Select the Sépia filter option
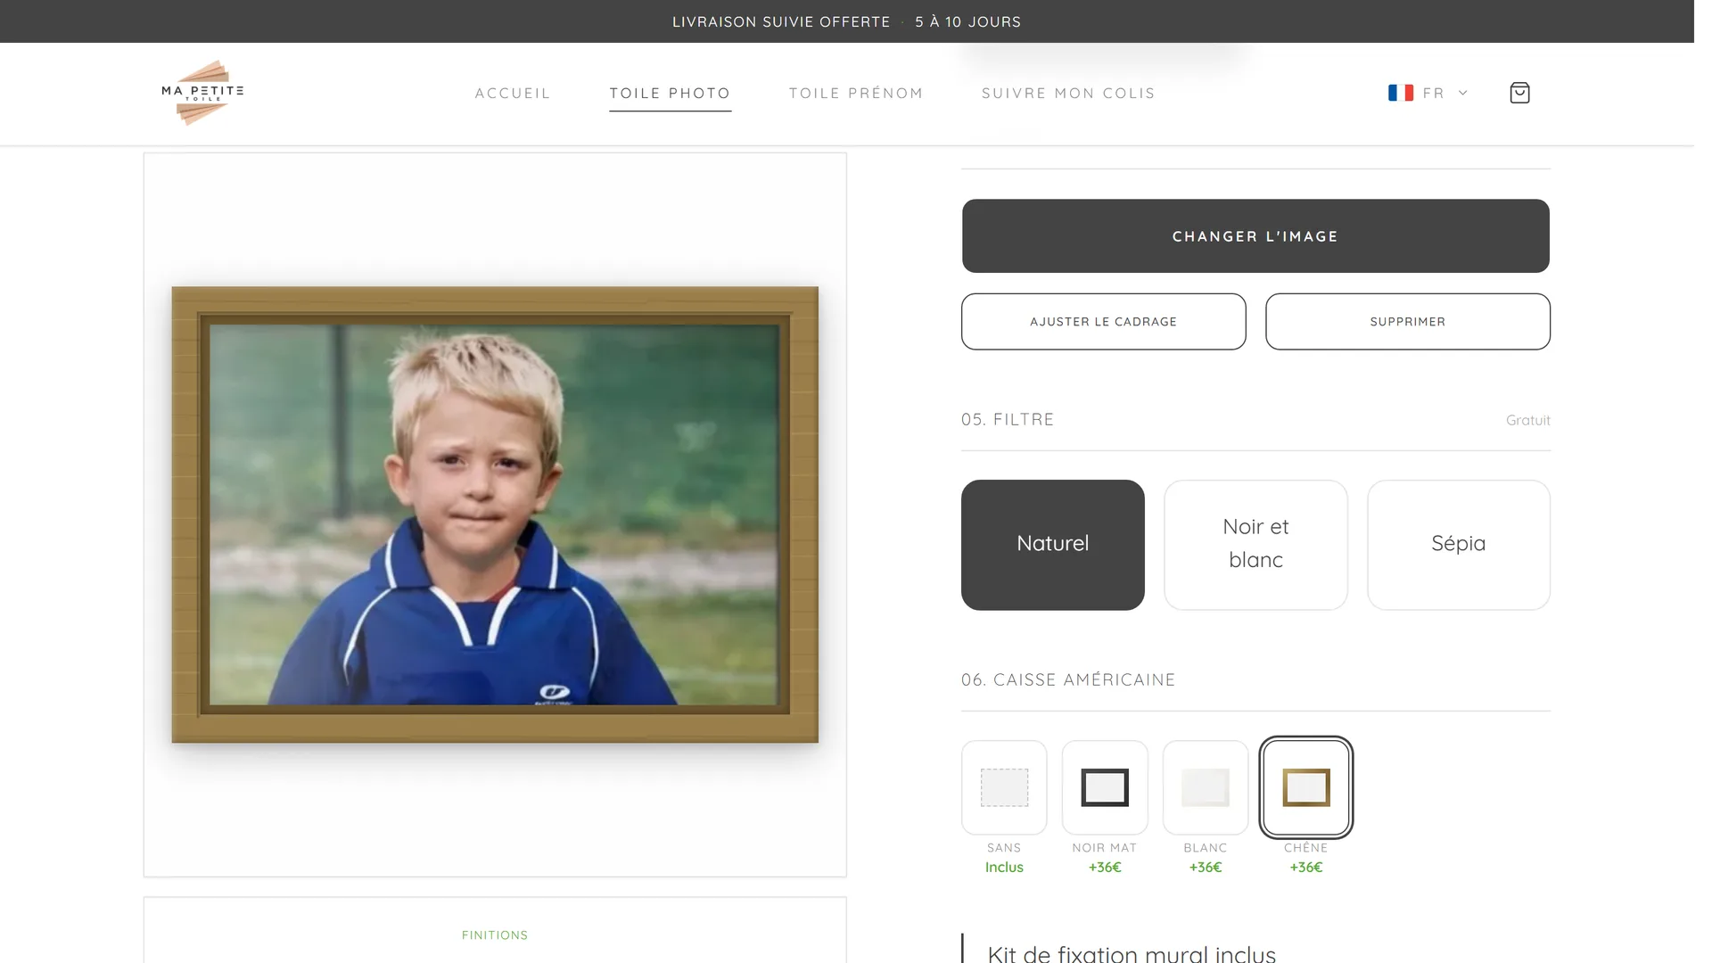Image resolution: width=1712 pixels, height=963 pixels. 1458,545
